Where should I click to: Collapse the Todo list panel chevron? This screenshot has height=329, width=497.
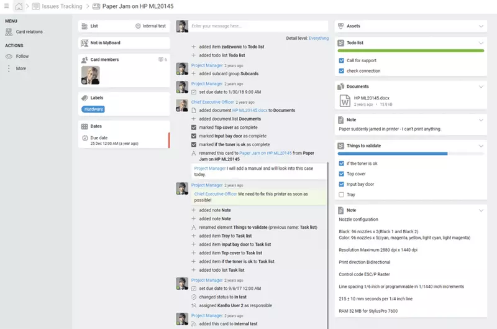481,43
